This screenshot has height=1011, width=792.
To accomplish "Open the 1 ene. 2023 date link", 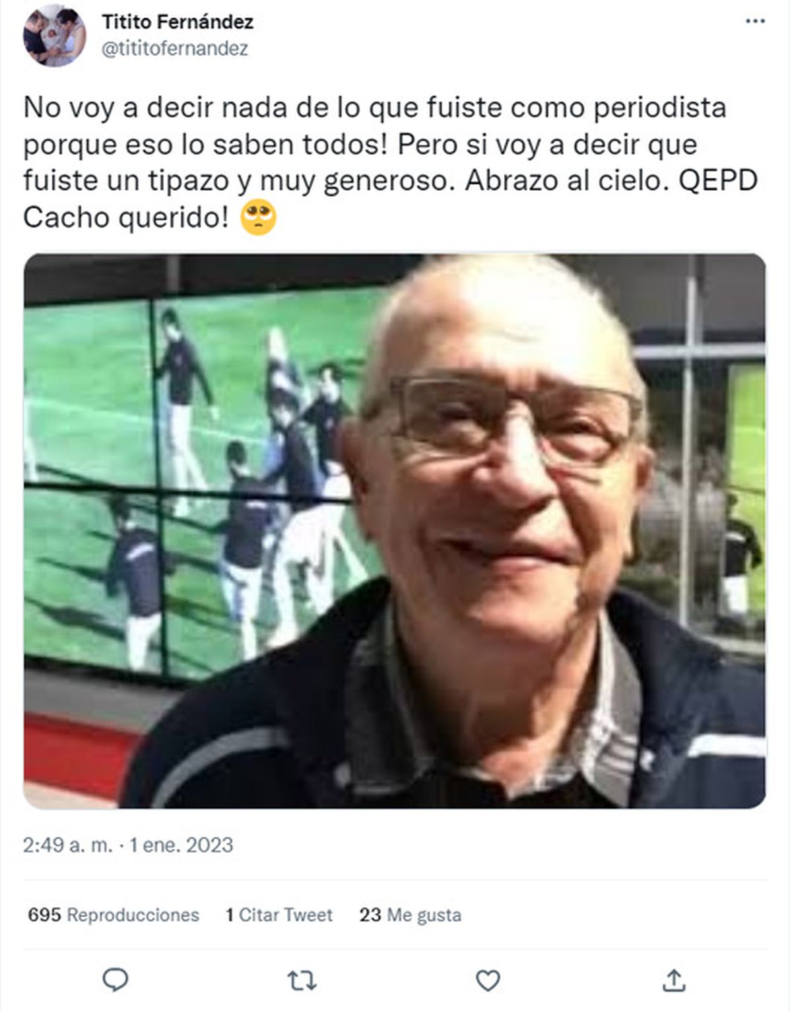I will 181,845.
